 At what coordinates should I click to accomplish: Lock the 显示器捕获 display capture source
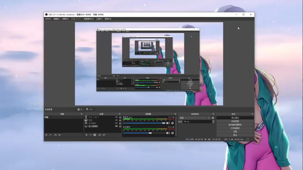click(x=120, y=126)
